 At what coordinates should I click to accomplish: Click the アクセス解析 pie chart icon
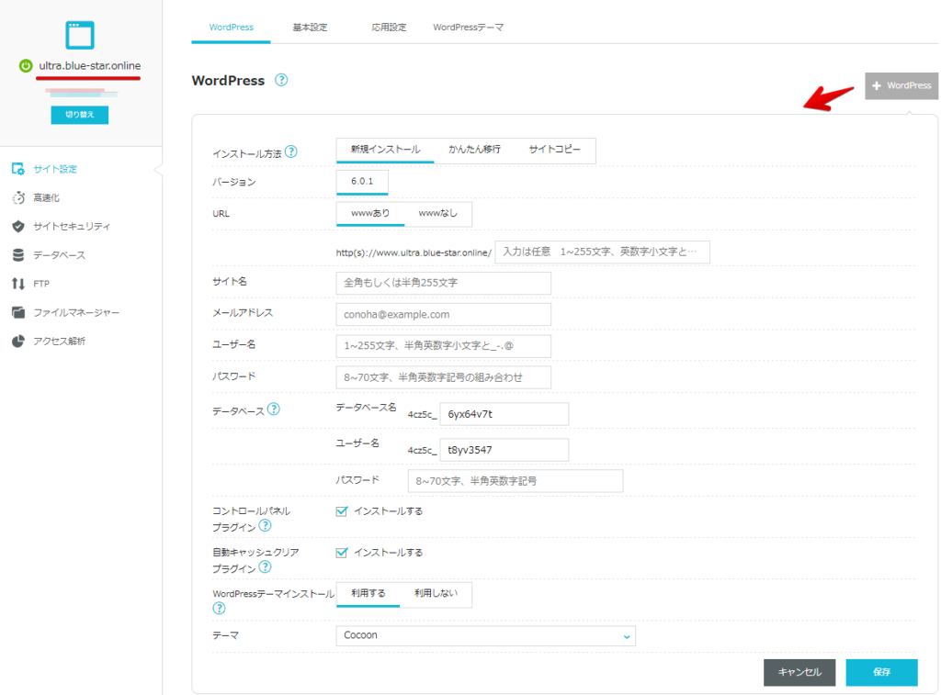coord(18,342)
